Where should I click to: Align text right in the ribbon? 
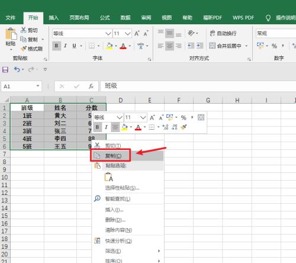tap(179, 46)
